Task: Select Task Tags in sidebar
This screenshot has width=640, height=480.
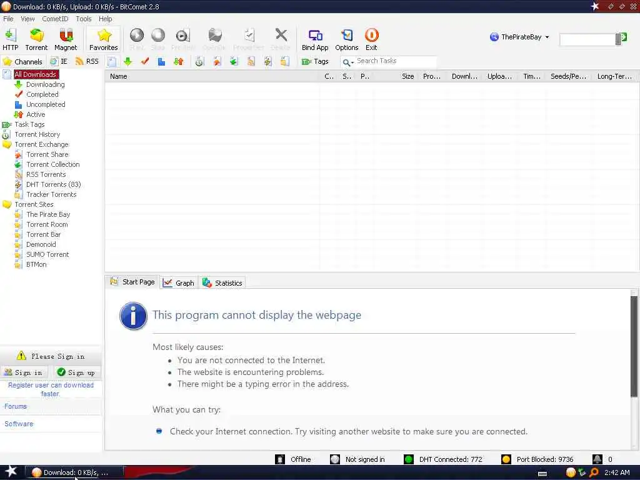Action: point(29,124)
